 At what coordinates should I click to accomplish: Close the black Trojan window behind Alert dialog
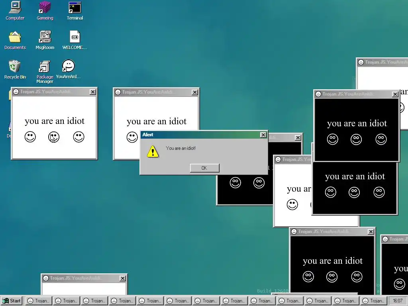(x=298, y=137)
